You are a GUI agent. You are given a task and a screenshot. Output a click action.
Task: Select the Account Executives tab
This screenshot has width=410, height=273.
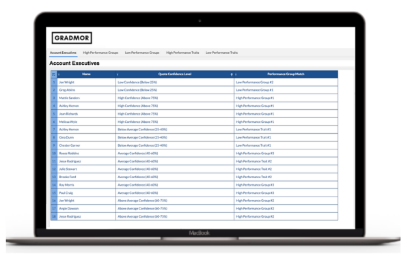tap(63, 53)
